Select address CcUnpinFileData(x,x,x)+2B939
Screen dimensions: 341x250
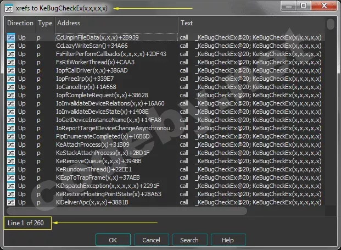[x=97, y=37]
